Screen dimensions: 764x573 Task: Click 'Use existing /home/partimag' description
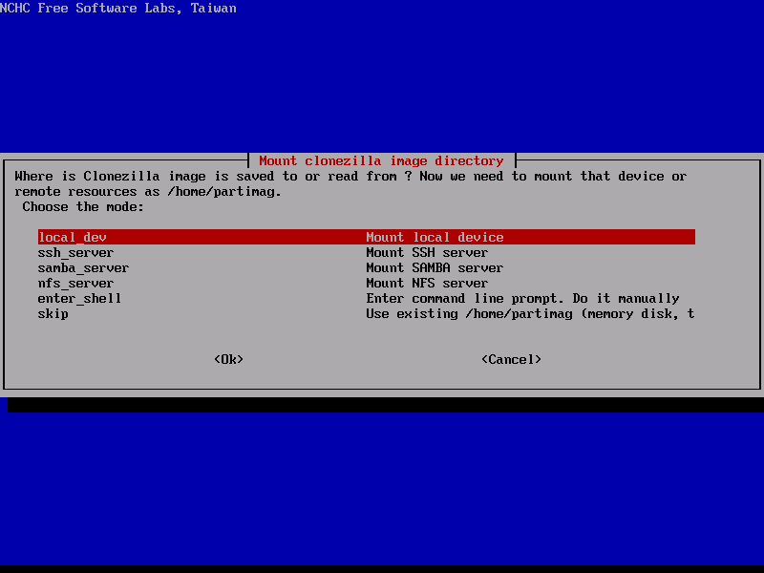point(530,313)
